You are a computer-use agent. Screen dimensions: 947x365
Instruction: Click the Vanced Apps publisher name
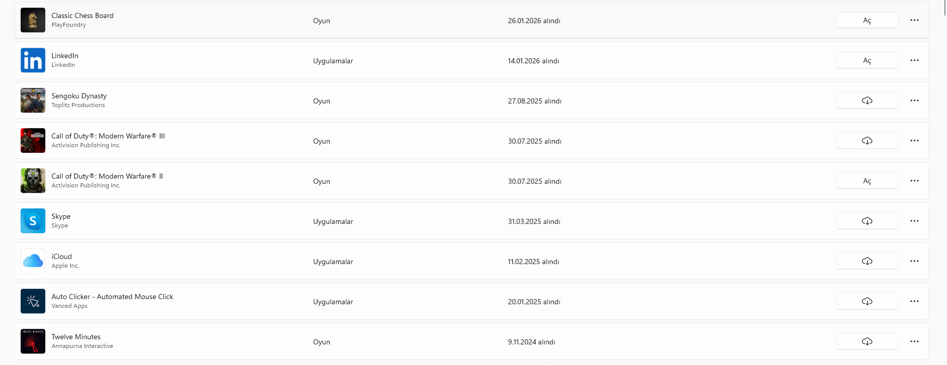point(70,306)
